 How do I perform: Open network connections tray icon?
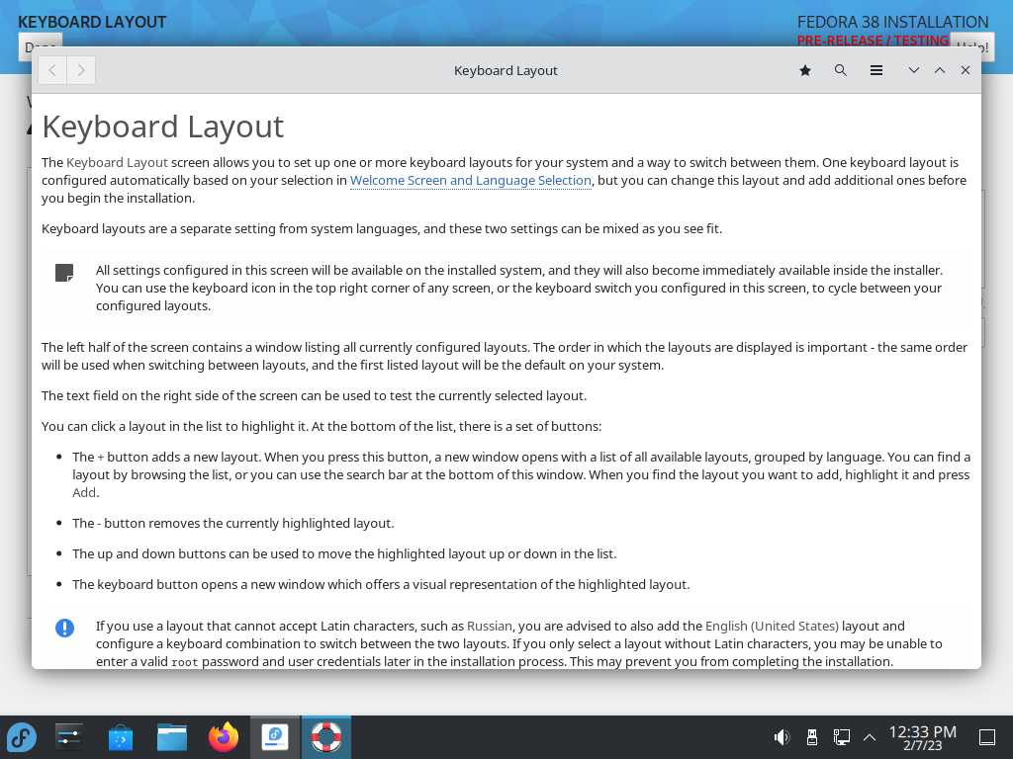tap(841, 737)
